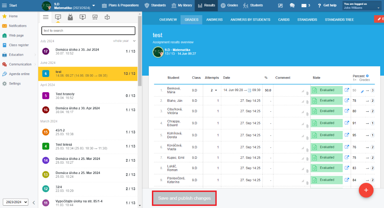Click the Percent column settings gear
Viewport: 384px width, 208px height.
(367, 76)
